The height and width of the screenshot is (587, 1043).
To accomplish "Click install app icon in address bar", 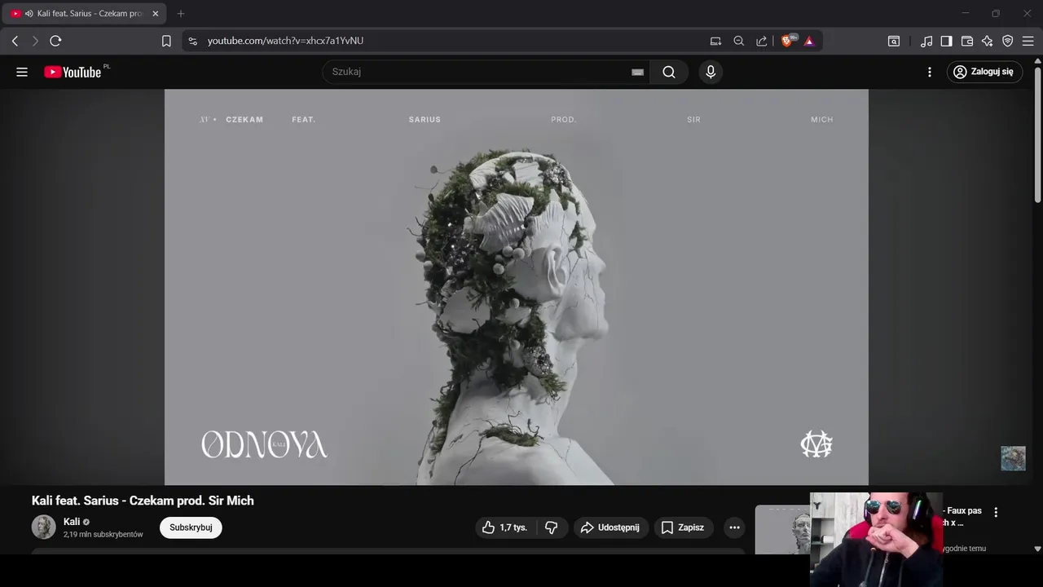I will [715, 41].
